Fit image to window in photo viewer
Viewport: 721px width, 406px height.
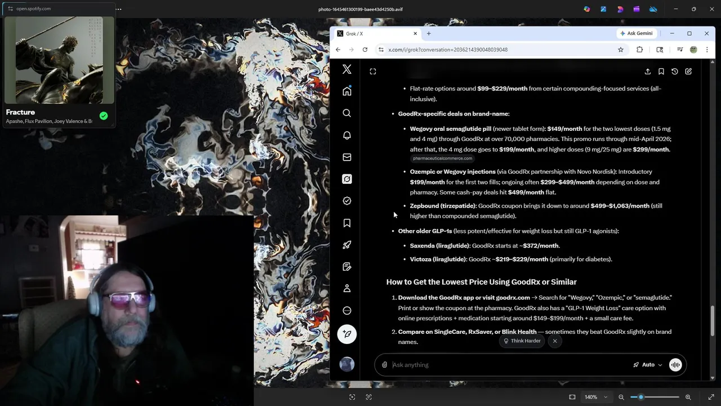click(572, 397)
